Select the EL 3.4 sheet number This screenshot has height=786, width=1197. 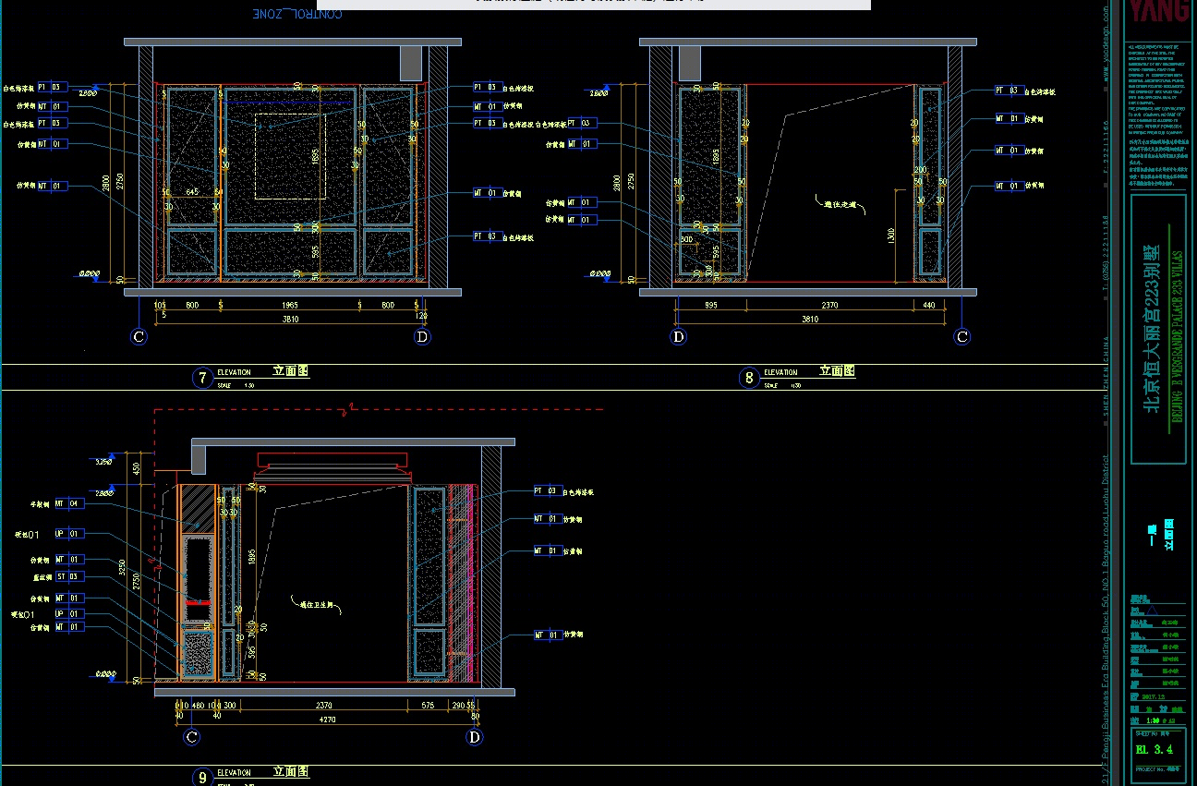click(1154, 750)
